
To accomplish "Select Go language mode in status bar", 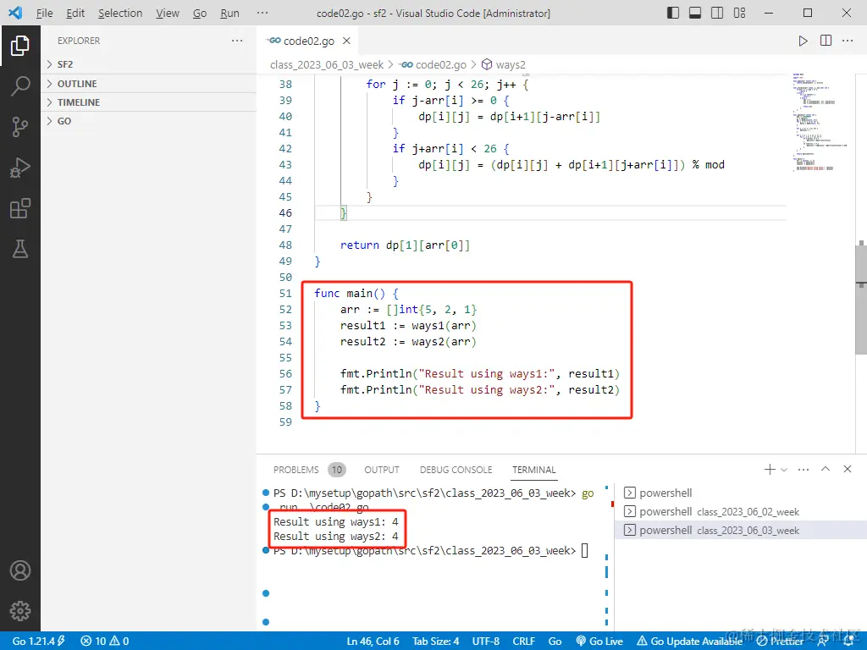I will [x=555, y=642].
